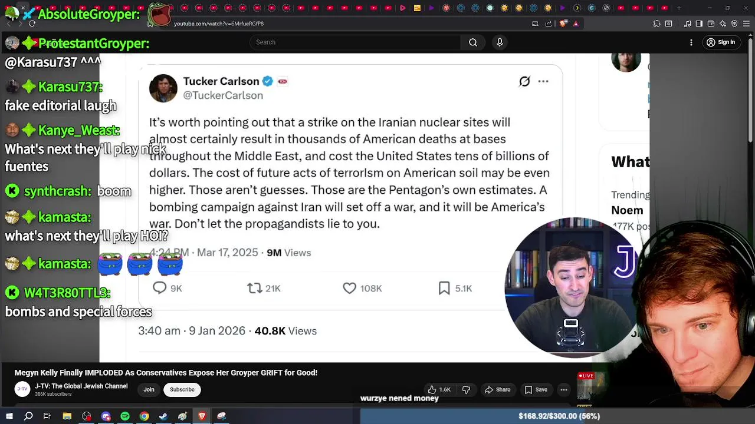Click the YouTube search magnifier button
This screenshot has height=424, width=755.
(473, 42)
